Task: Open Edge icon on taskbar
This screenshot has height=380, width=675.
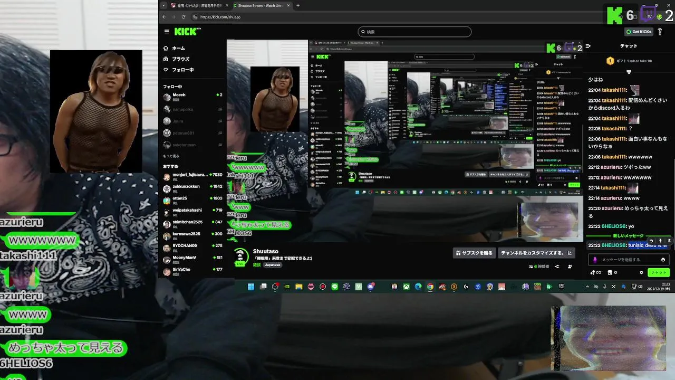Action: tap(418, 287)
